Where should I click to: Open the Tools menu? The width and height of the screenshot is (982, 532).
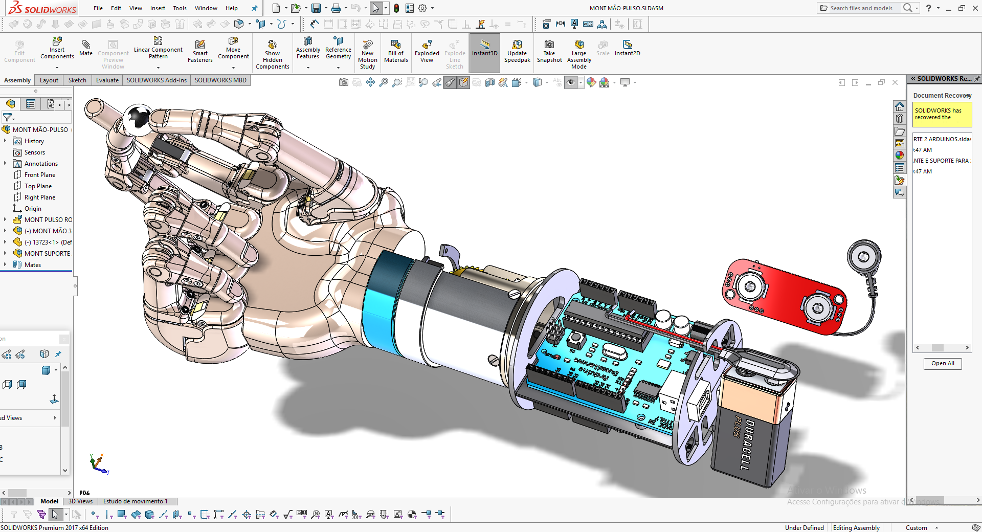coord(180,8)
